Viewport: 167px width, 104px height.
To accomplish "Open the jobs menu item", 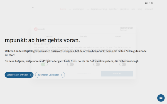I will click(x=133, y=9).
